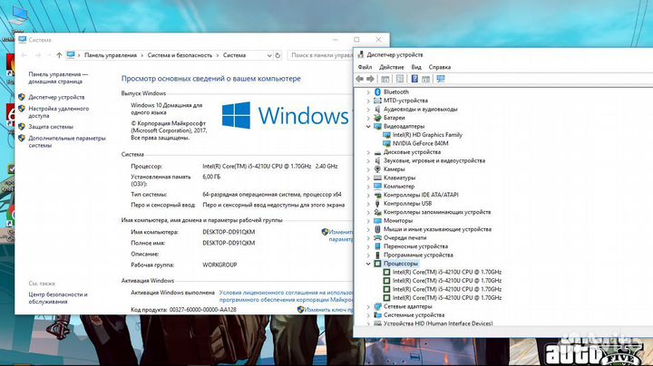
Task: Expand the Компьютер node
Action: click(x=368, y=187)
